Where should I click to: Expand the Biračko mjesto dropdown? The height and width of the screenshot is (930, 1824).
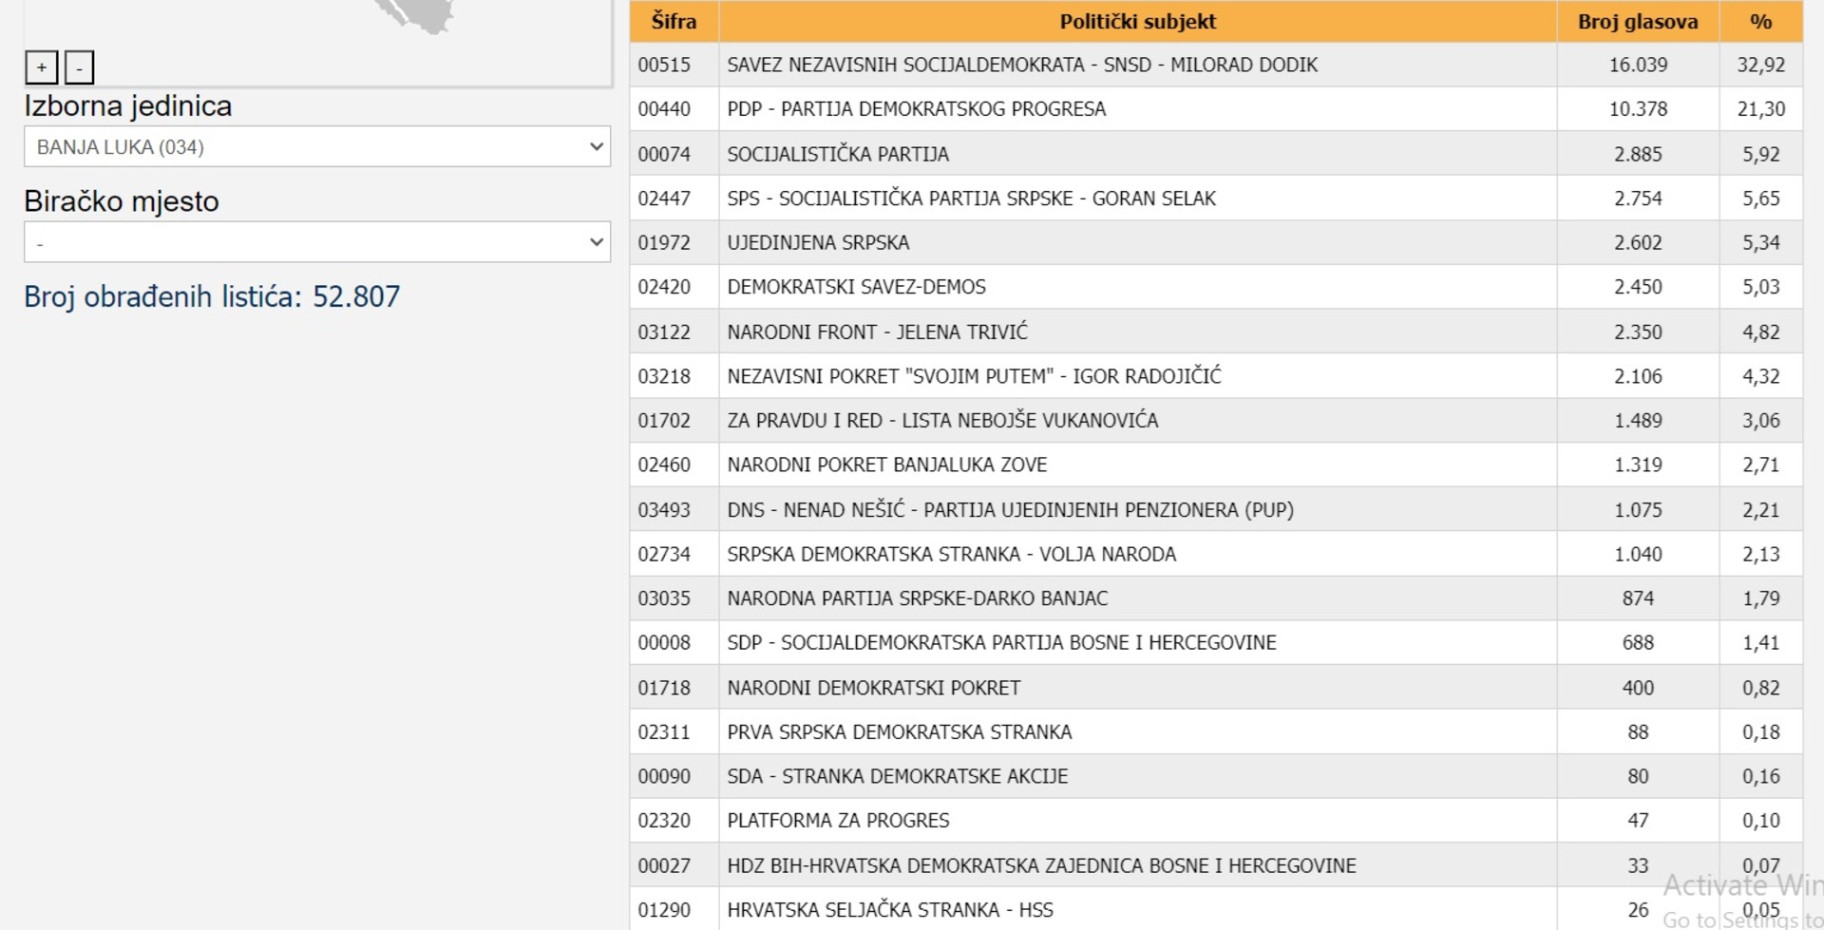click(316, 242)
